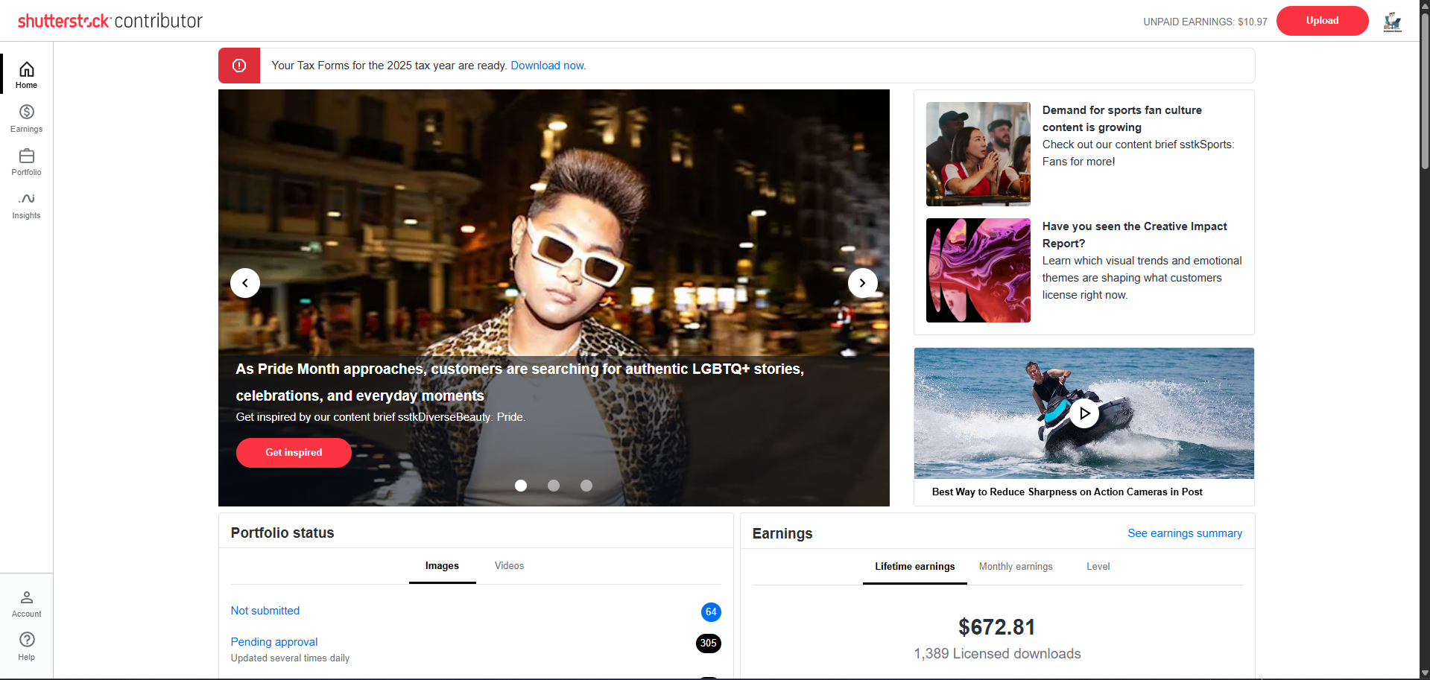Click the Download now tax forms link
Viewport: 1430px width, 680px height.
coord(548,66)
